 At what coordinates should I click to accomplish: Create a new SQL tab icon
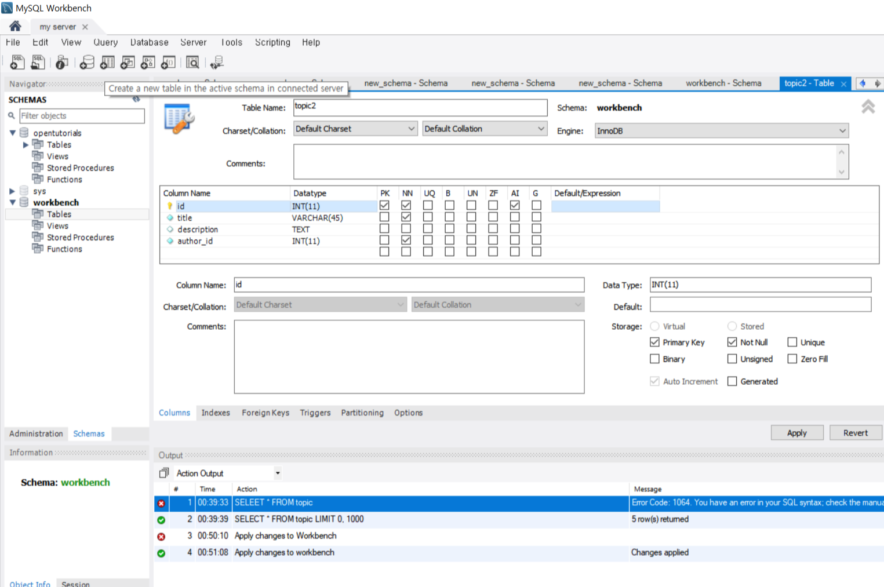17,62
